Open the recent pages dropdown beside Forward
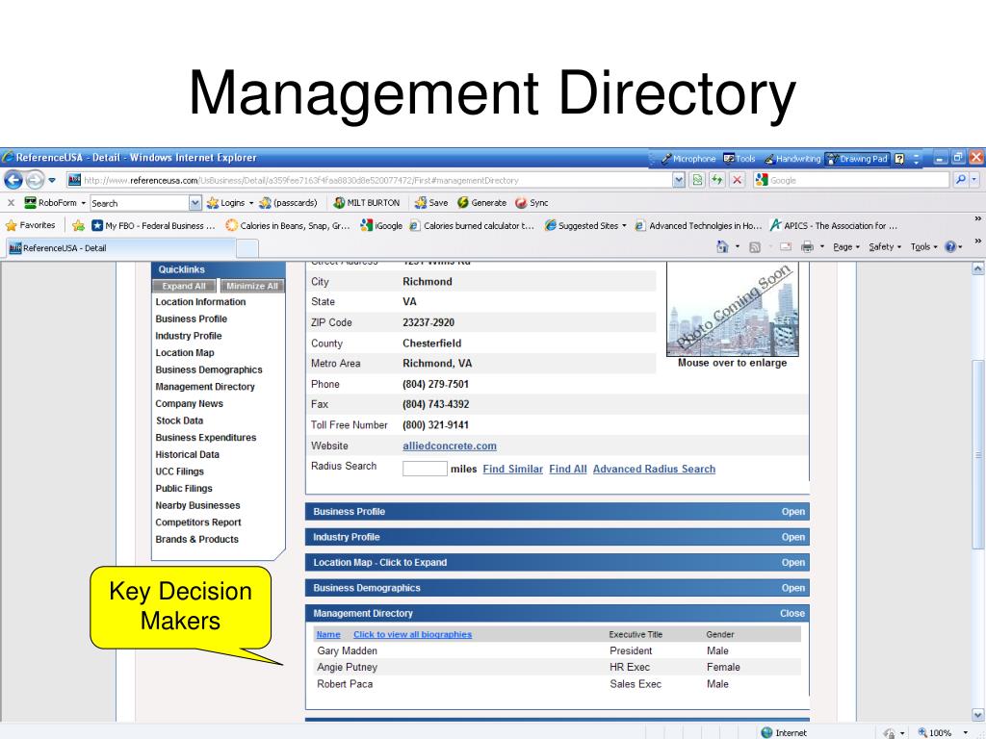The width and height of the screenshot is (986, 739). [52, 180]
